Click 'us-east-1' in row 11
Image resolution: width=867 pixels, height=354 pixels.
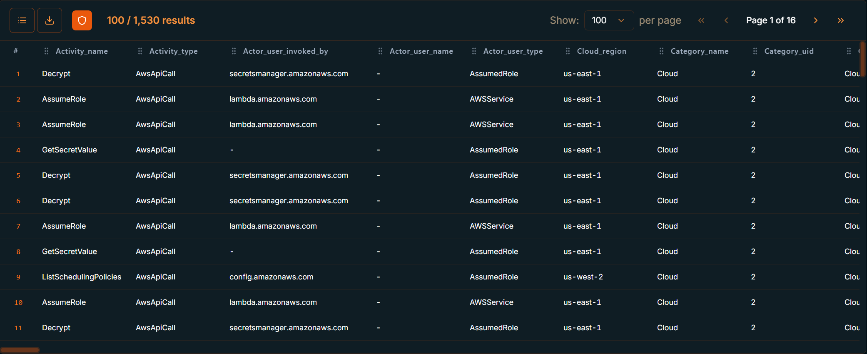pyautogui.click(x=582, y=328)
